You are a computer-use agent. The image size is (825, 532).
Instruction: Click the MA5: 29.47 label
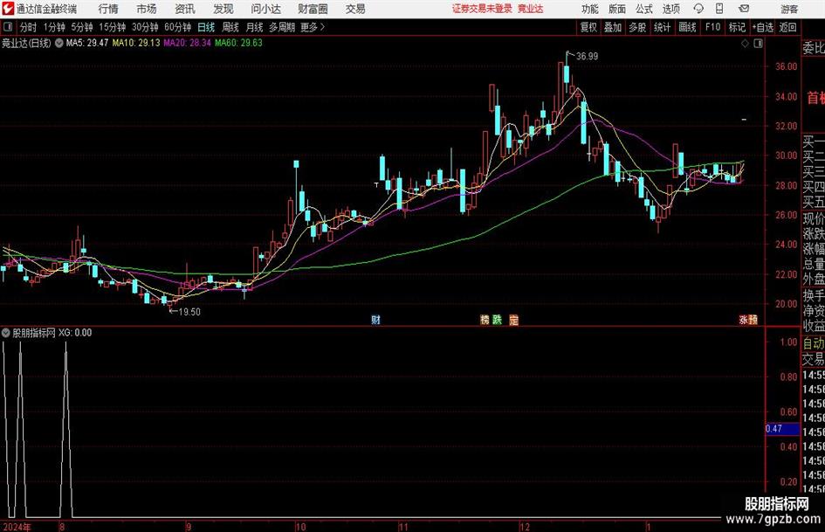(87, 43)
